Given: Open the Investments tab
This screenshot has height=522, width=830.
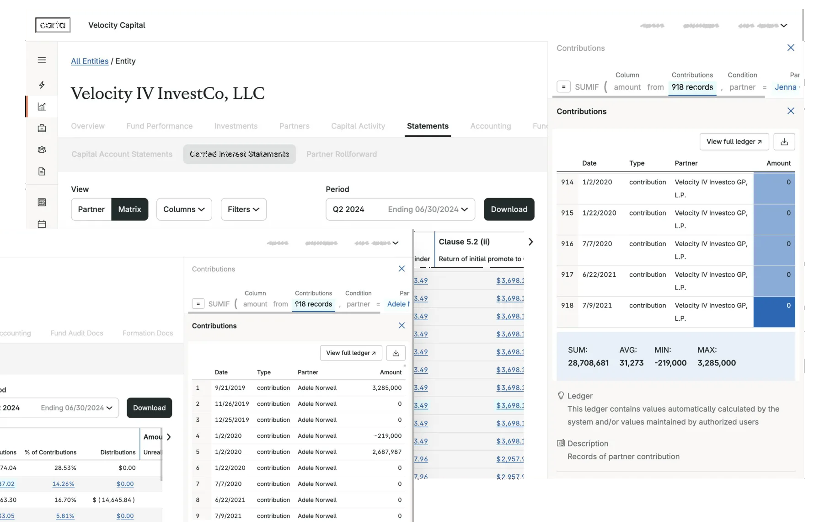Looking at the screenshot, I should tap(236, 126).
